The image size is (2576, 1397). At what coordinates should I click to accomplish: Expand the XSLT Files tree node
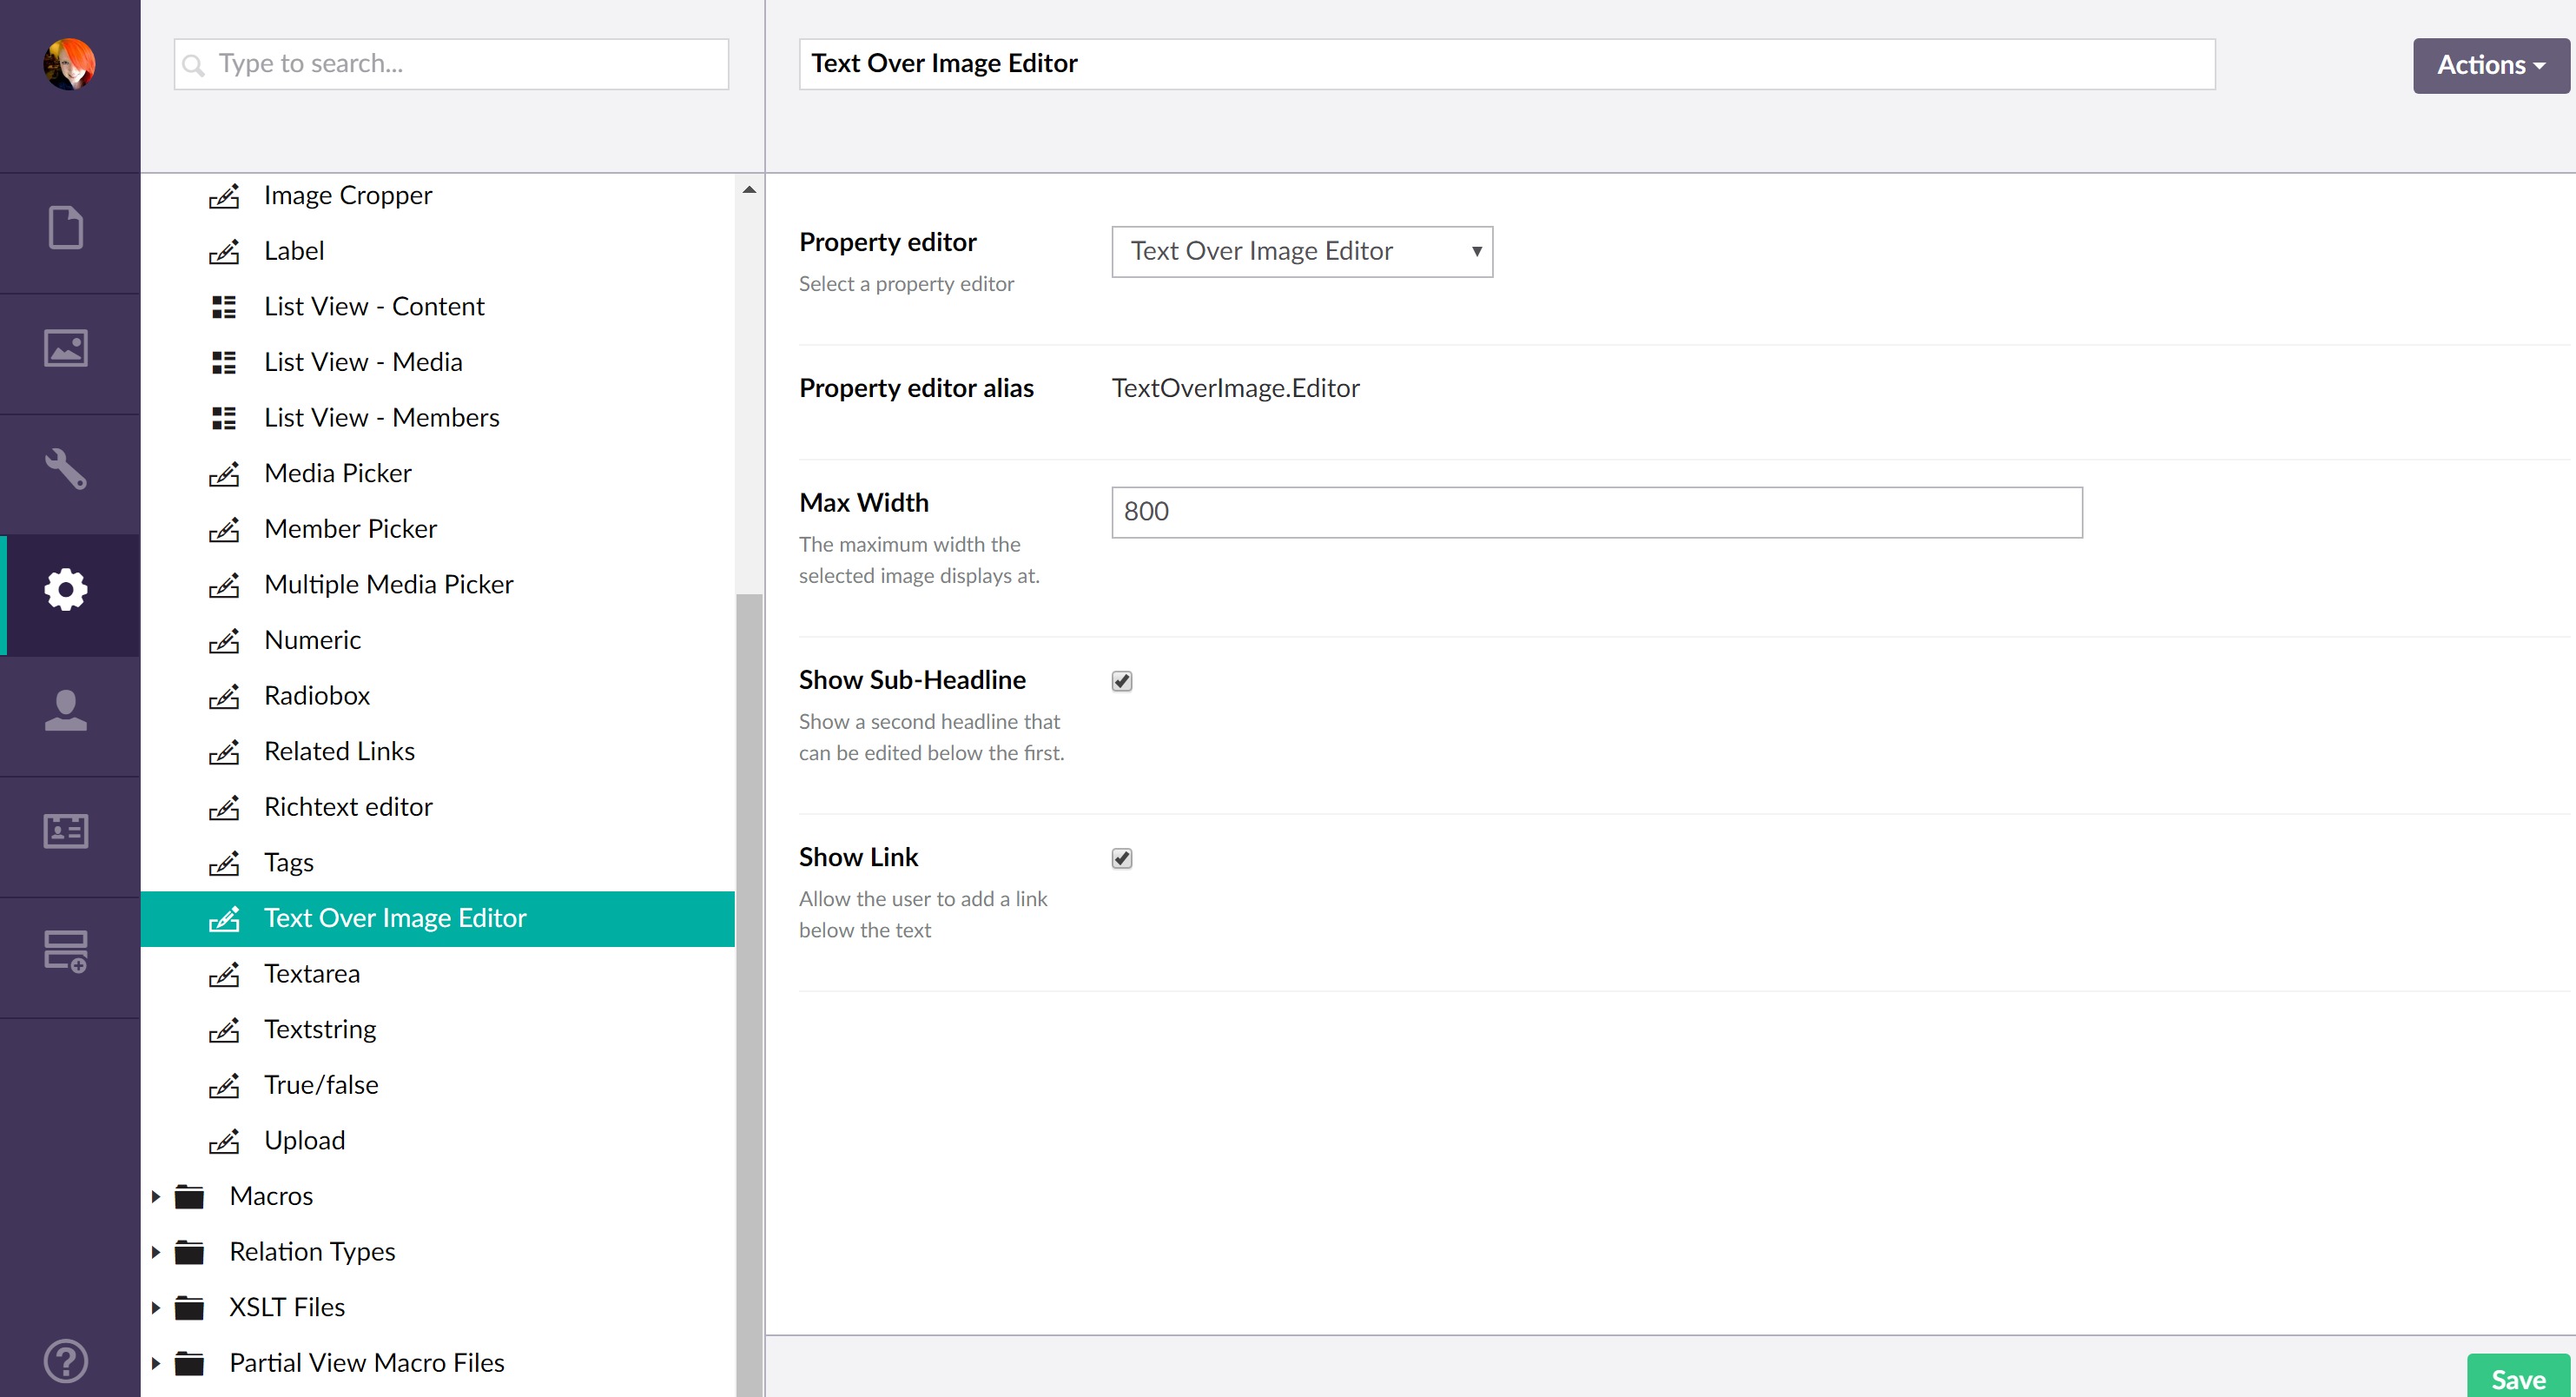156,1307
